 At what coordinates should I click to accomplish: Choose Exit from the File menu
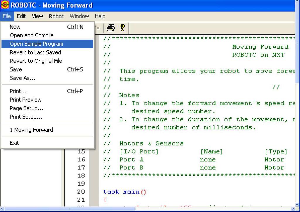click(x=47, y=143)
